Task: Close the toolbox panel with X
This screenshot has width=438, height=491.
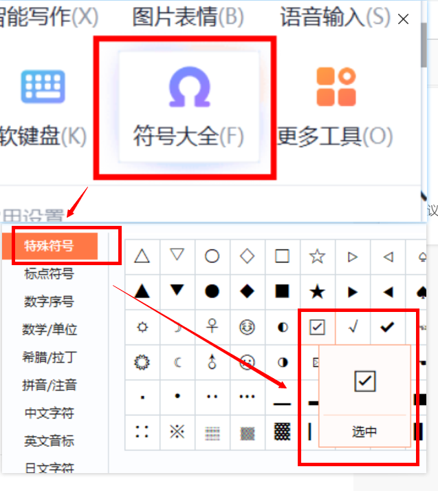Action: click(404, 19)
